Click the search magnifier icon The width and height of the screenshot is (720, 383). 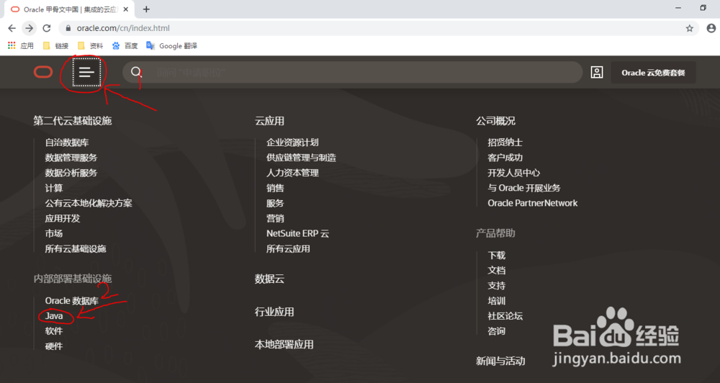(136, 72)
